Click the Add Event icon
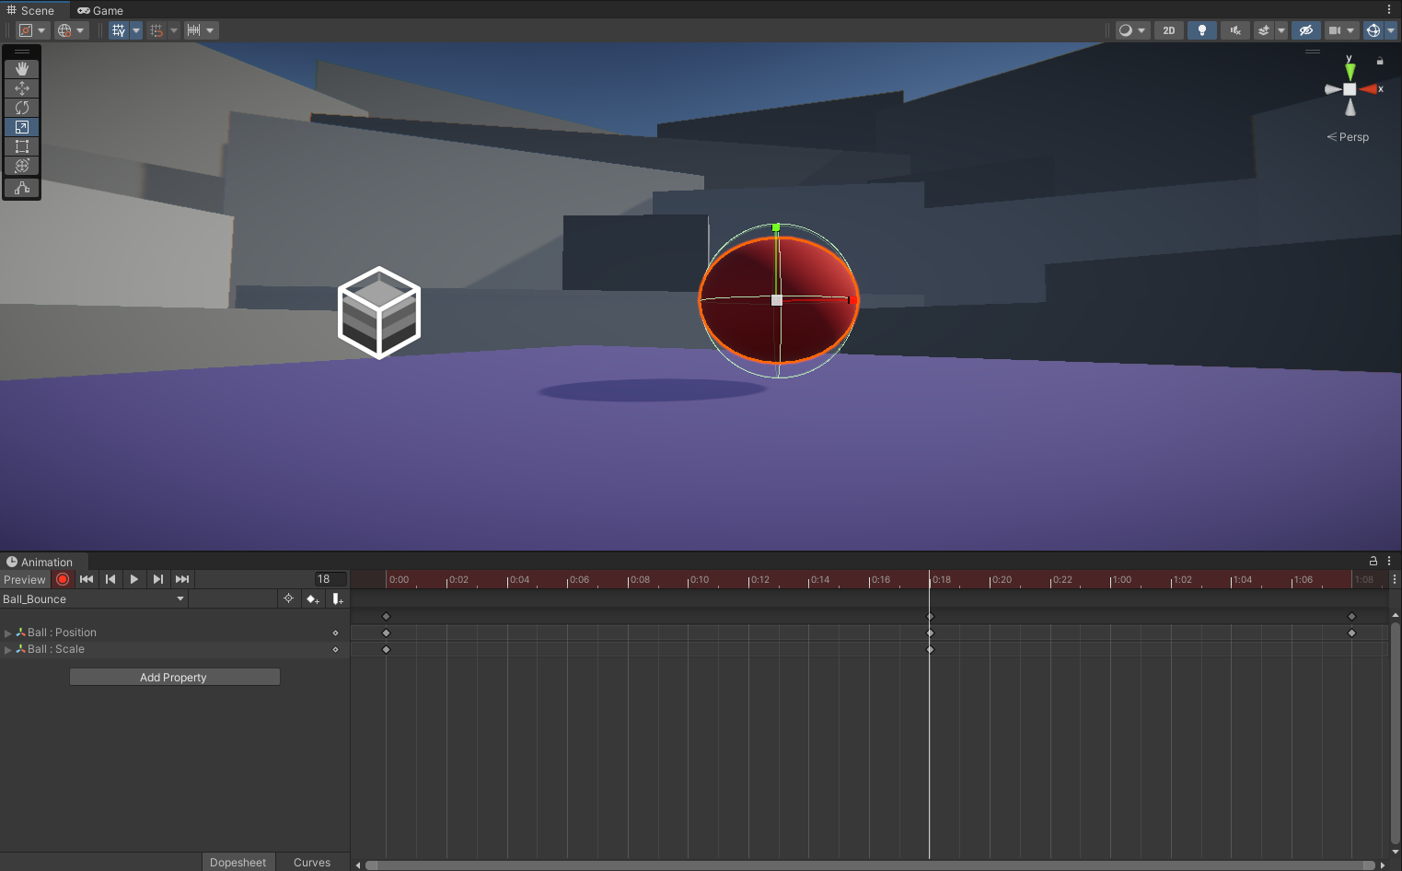1402x871 pixels. [x=338, y=599]
